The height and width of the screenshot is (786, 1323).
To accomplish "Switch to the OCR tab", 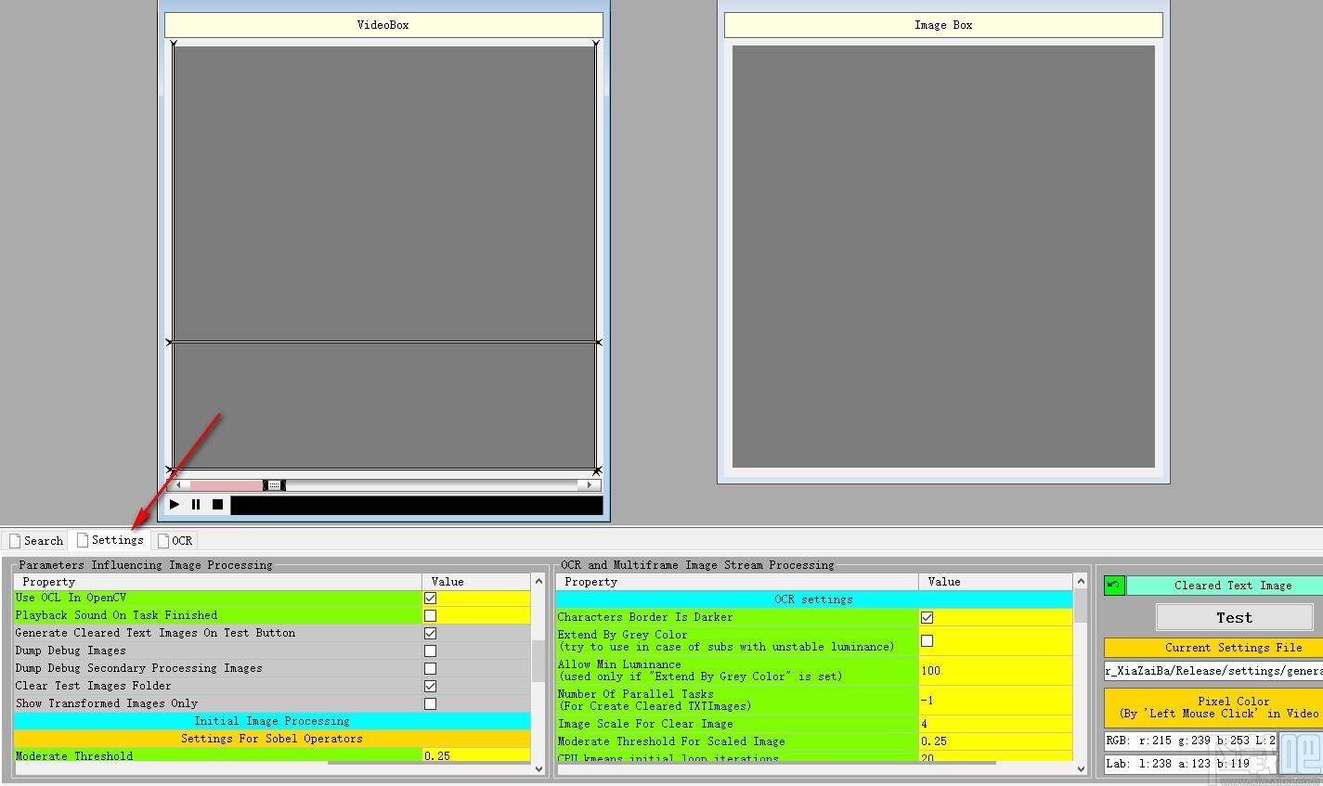I will (x=175, y=541).
